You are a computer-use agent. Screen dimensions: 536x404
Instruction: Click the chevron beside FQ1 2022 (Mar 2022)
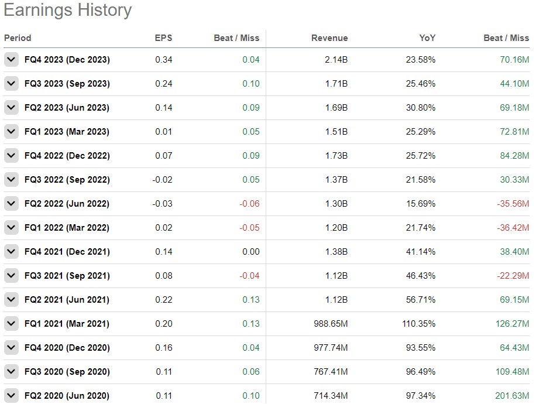(x=11, y=227)
